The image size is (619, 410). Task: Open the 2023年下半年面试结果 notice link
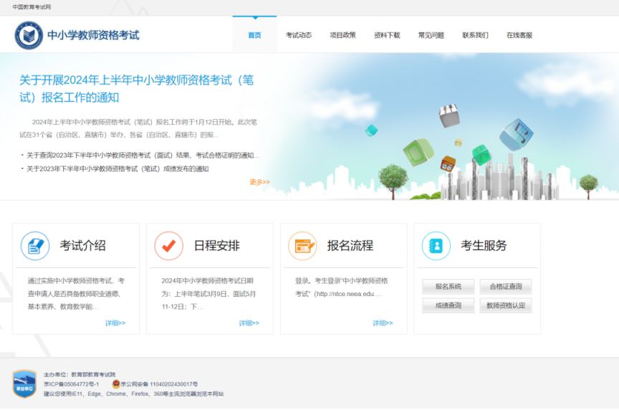tap(143, 156)
